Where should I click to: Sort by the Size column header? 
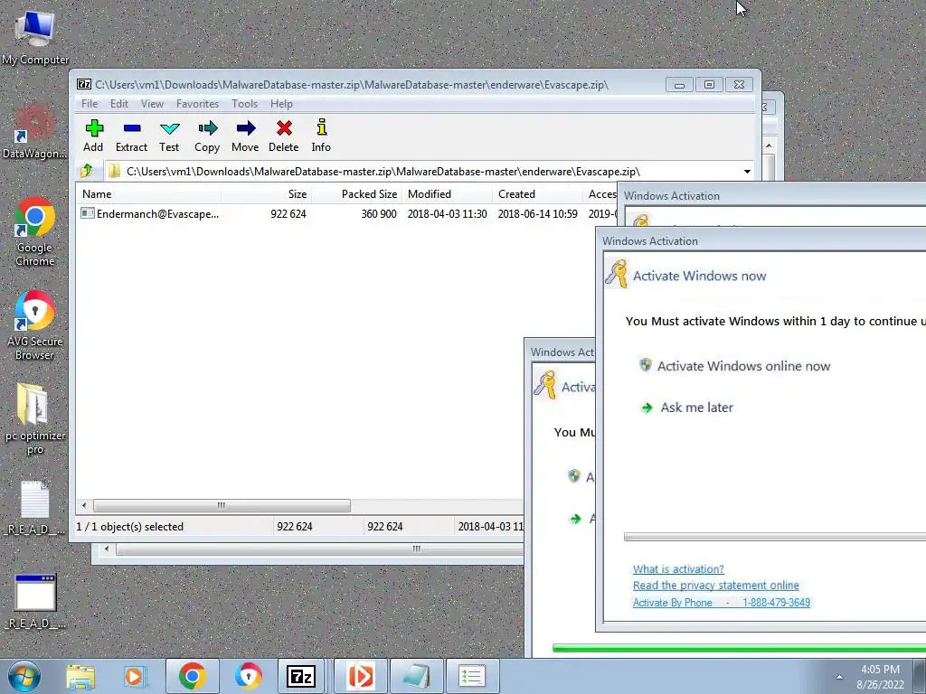[267, 194]
